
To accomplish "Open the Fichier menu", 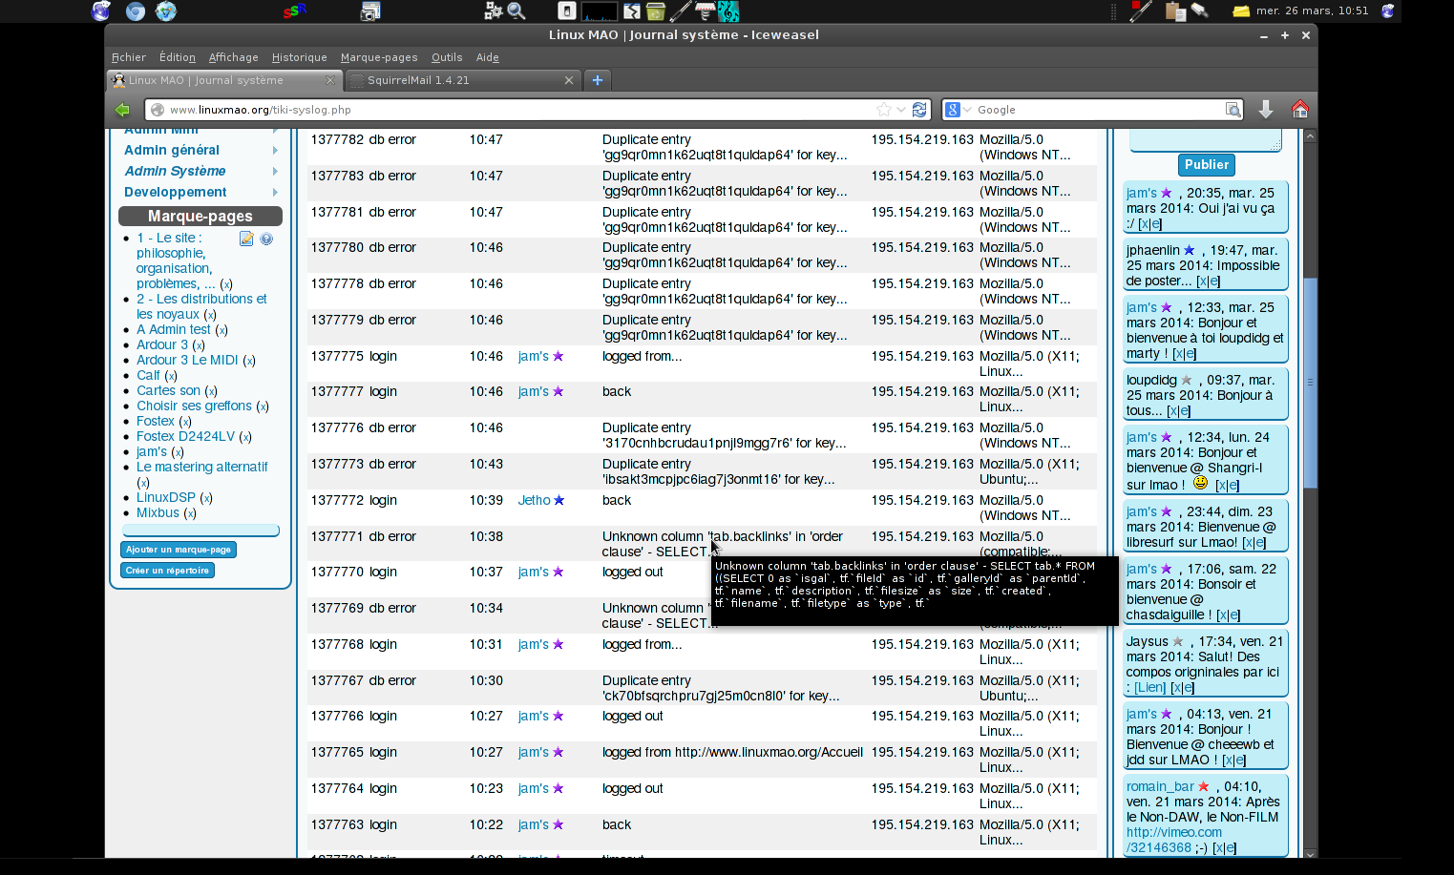I will [129, 57].
